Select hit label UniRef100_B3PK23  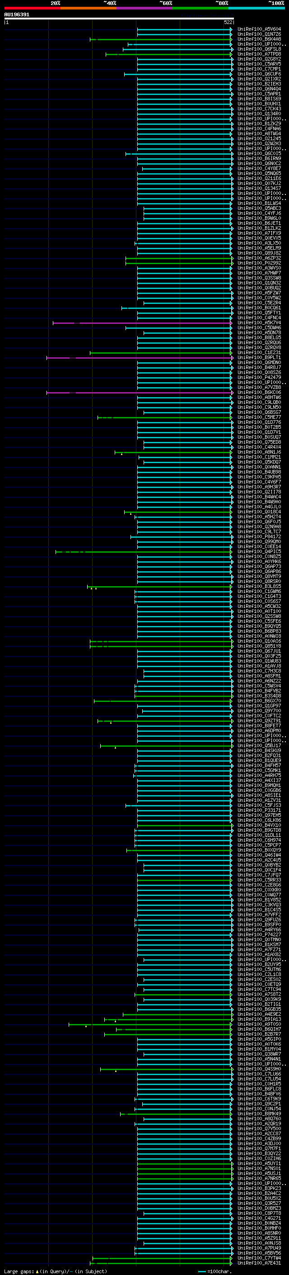(259, 1188)
